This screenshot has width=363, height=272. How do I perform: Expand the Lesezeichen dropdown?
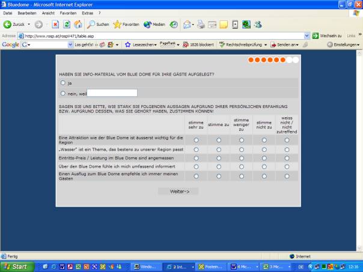pyautogui.click(x=155, y=45)
